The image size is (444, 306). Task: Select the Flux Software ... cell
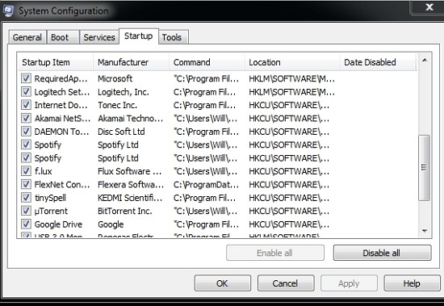coord(130,171)
